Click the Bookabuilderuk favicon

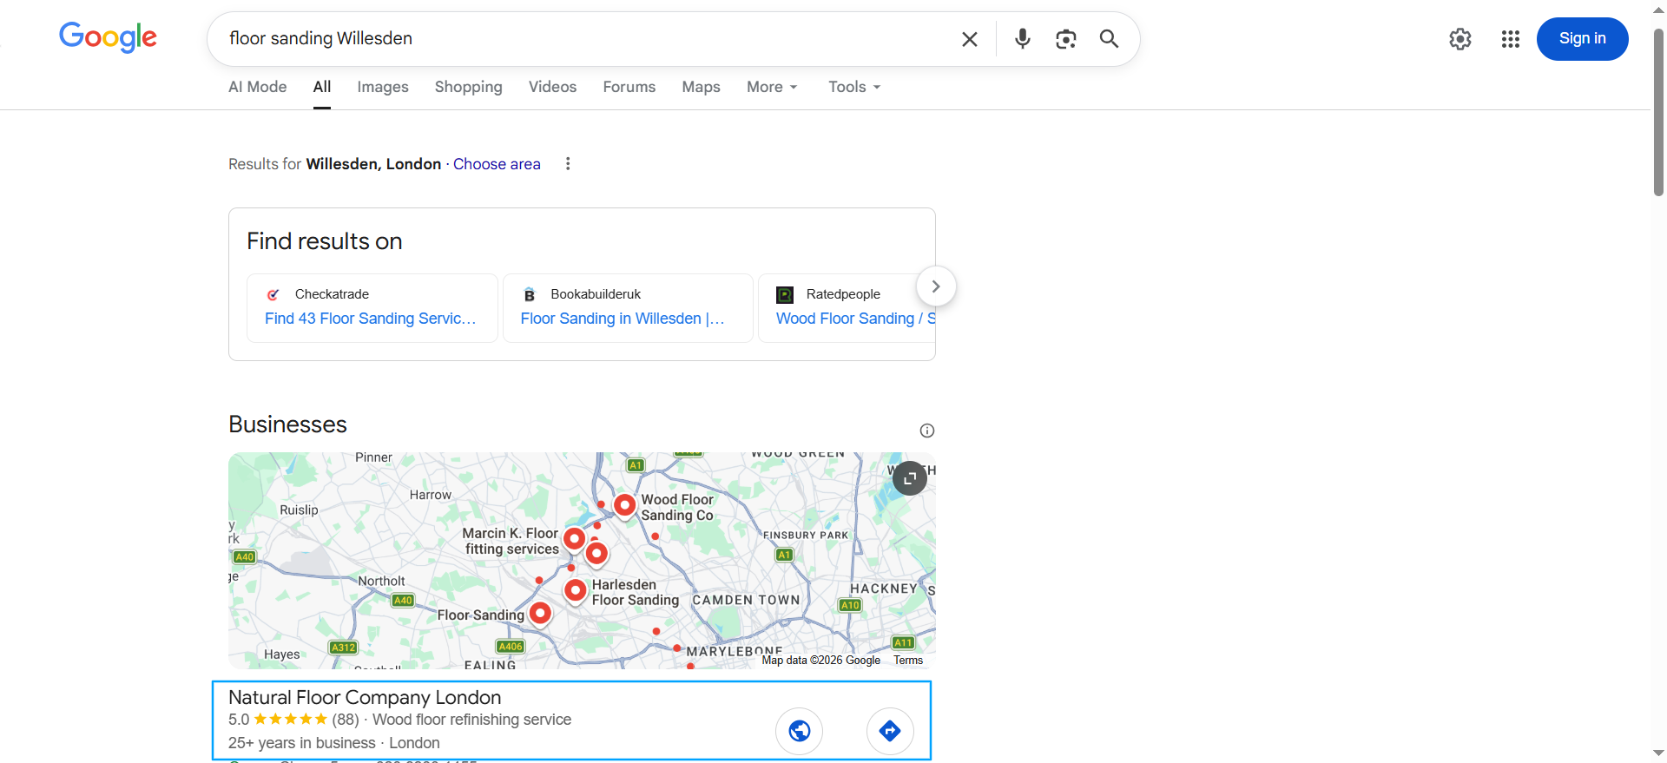coord(530,294)
